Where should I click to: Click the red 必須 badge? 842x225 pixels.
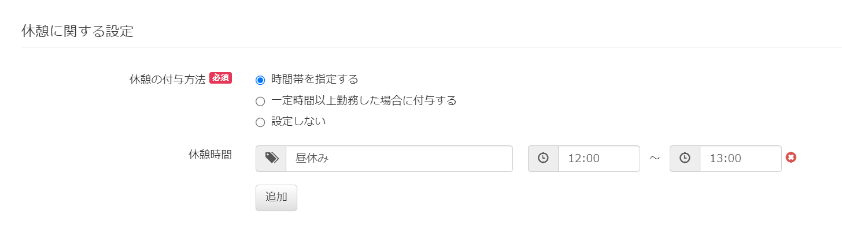tap(220, 78)
